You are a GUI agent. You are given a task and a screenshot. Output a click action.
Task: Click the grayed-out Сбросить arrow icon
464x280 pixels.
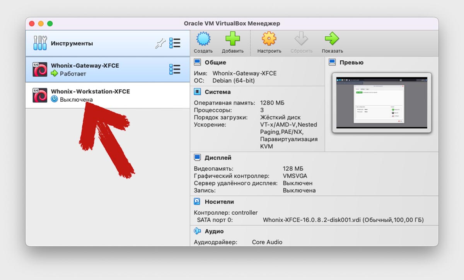pos(301,39)
